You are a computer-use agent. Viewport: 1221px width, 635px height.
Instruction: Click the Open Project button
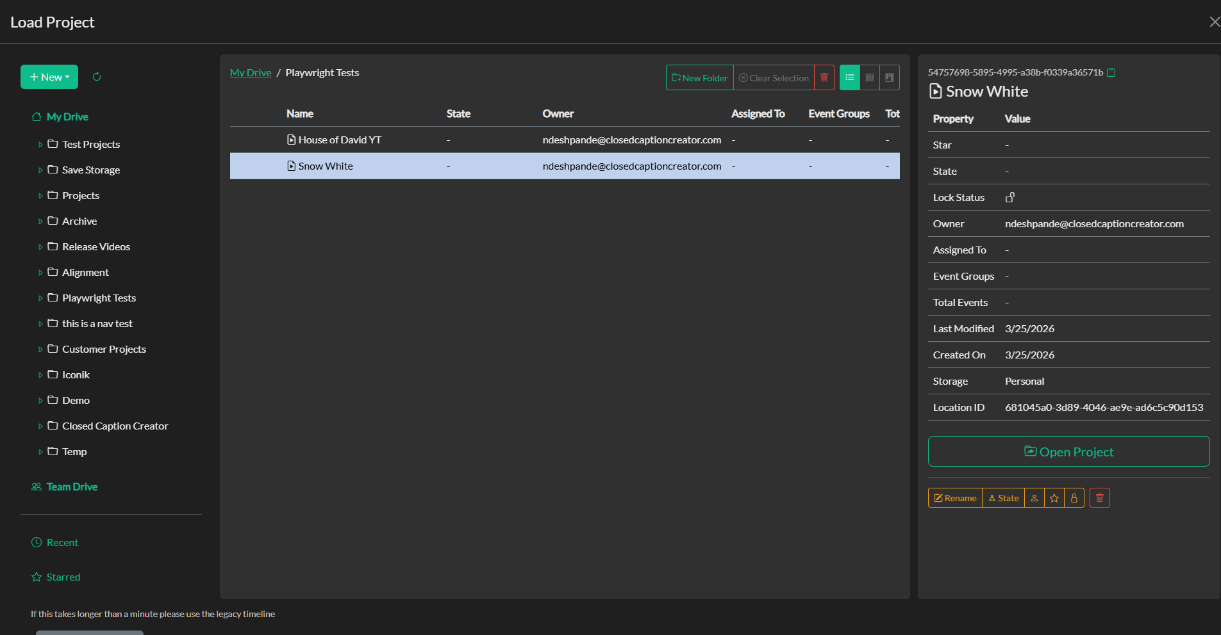(1068, 451)
